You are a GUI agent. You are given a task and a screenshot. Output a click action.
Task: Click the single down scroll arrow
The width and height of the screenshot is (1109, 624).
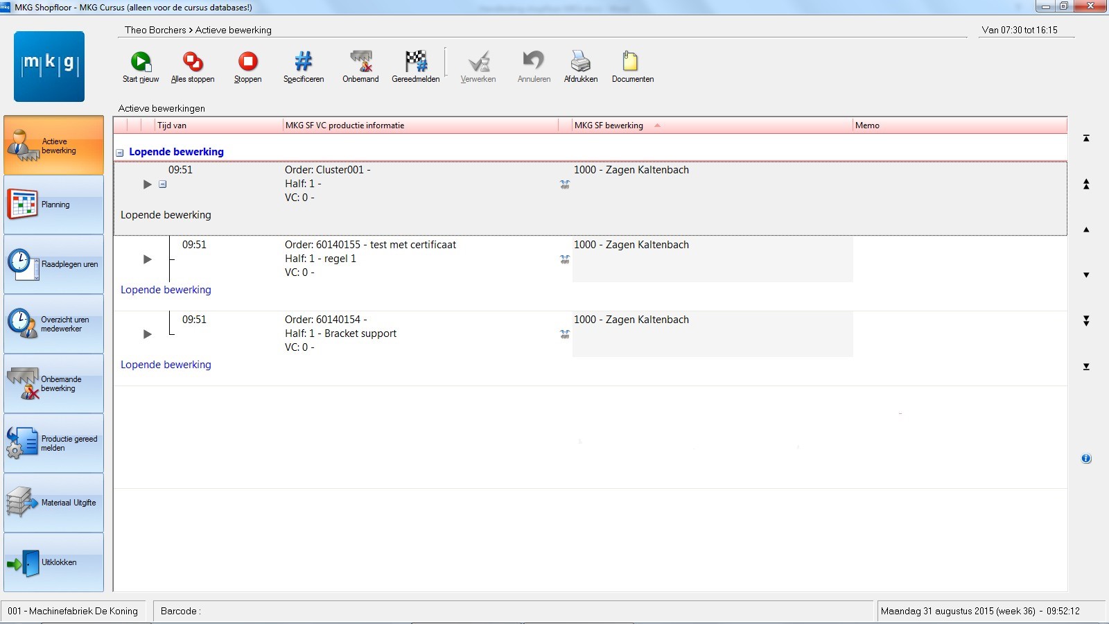1086,275
